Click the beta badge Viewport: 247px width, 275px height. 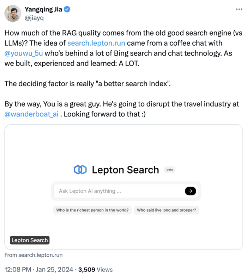pyautogui.click(x=170, y=170)
